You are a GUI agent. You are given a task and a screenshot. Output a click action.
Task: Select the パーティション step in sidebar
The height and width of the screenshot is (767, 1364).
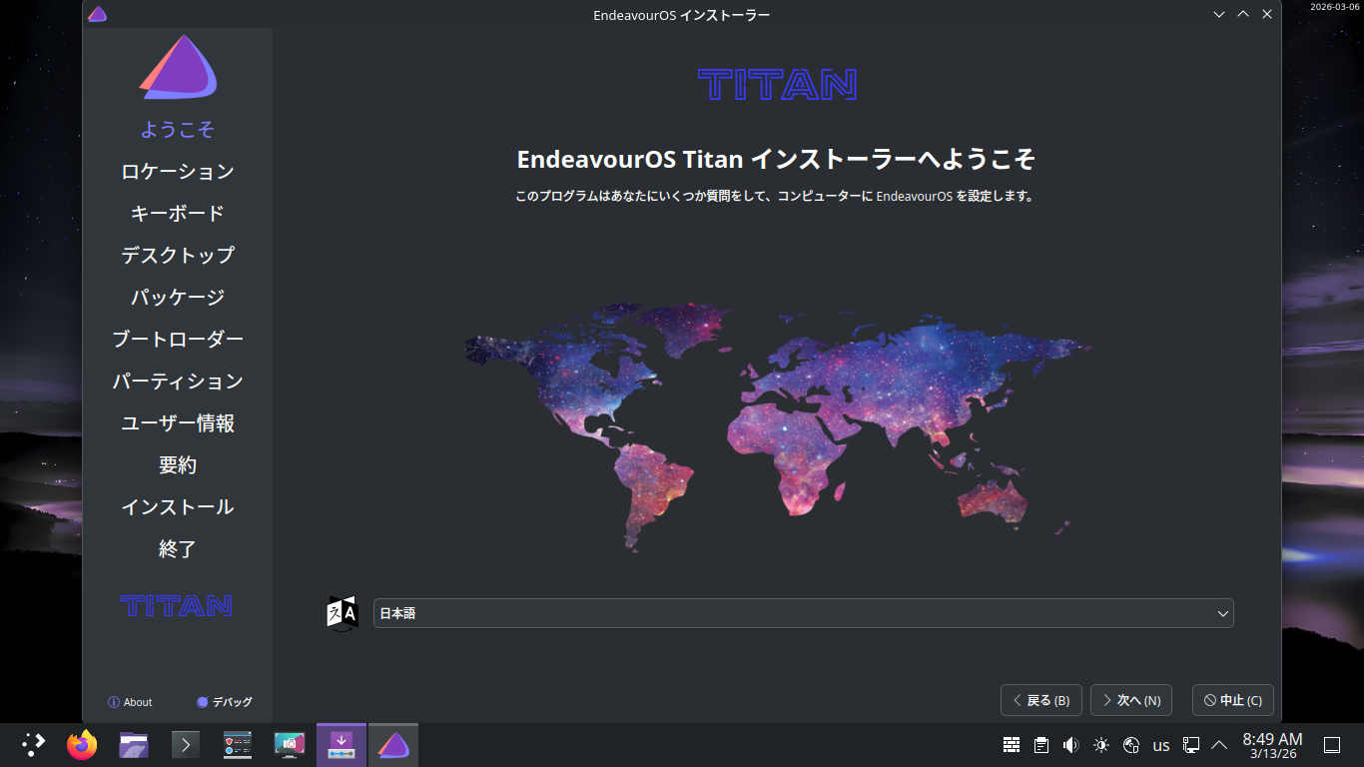click(x=178, y=382)
